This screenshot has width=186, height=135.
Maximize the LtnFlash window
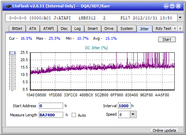[x=172, y=6]
